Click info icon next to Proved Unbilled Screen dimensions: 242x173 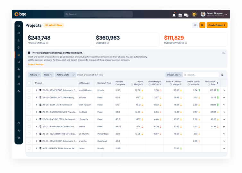pyautogui.click(x=47, y=43)
